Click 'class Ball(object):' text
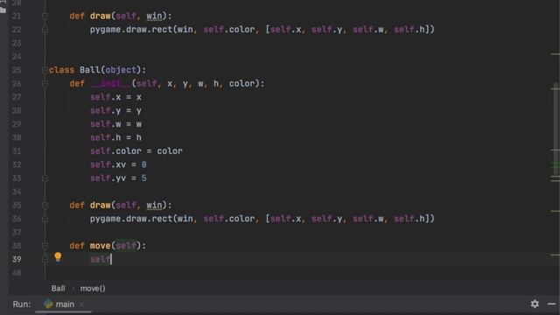This screenshot has width=560, height=315. [97, 70]
